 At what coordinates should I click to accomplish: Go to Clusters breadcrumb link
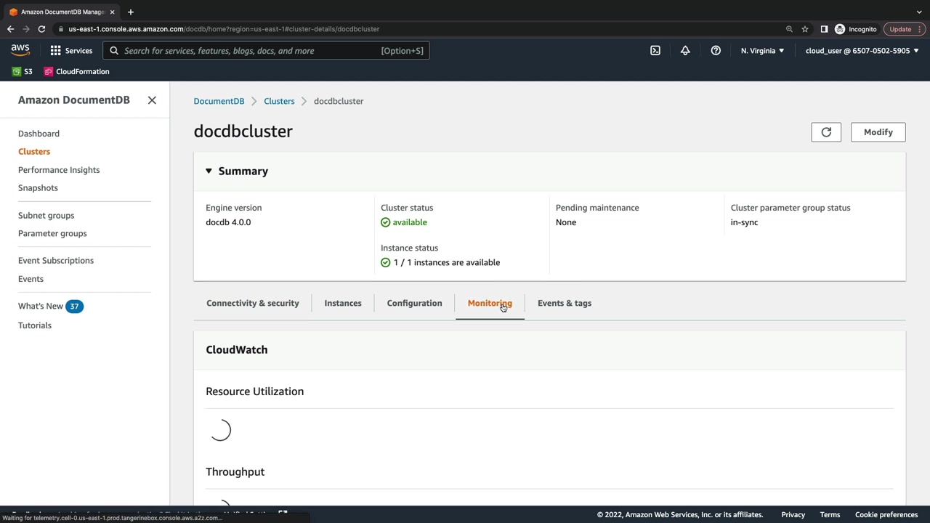pyautogui.click(x=279, y=101)
